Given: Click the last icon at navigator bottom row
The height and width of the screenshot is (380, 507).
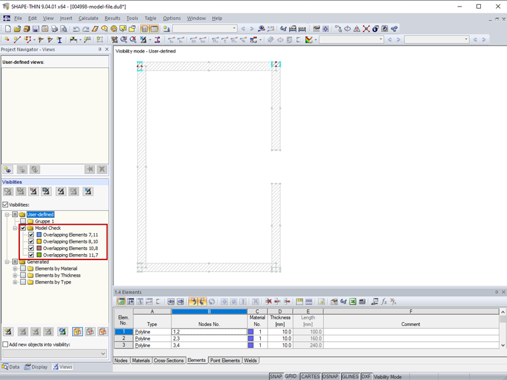Looking at the screenshot, I should pyautogui.click(x=103, y=331).
